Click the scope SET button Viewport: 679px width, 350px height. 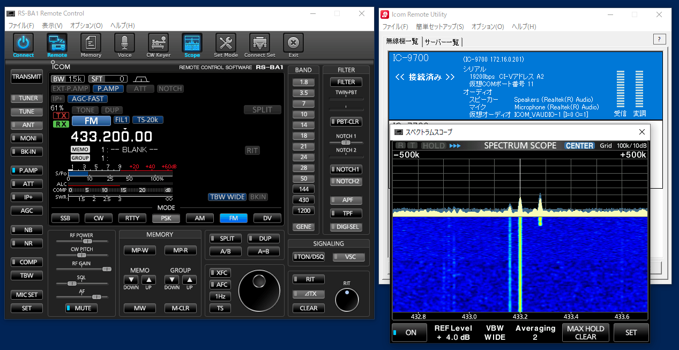pos(631,332)
